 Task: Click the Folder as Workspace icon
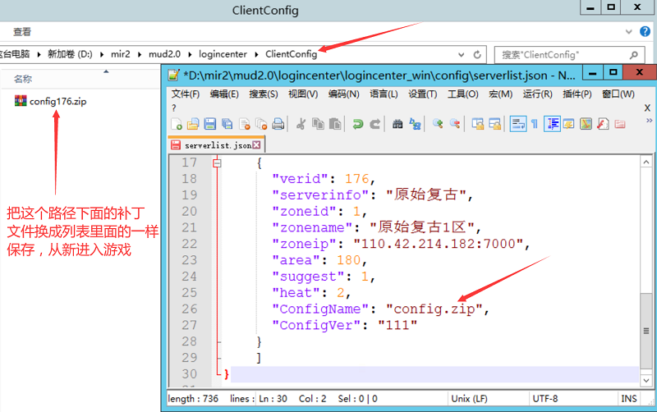coord(620,124)
